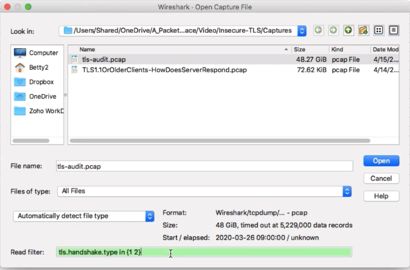Image resolution: width=410 pixels, height=270 pixels.
Task: Open the Zoho WorkDrive sidebar folder
Action: [38, 111]
